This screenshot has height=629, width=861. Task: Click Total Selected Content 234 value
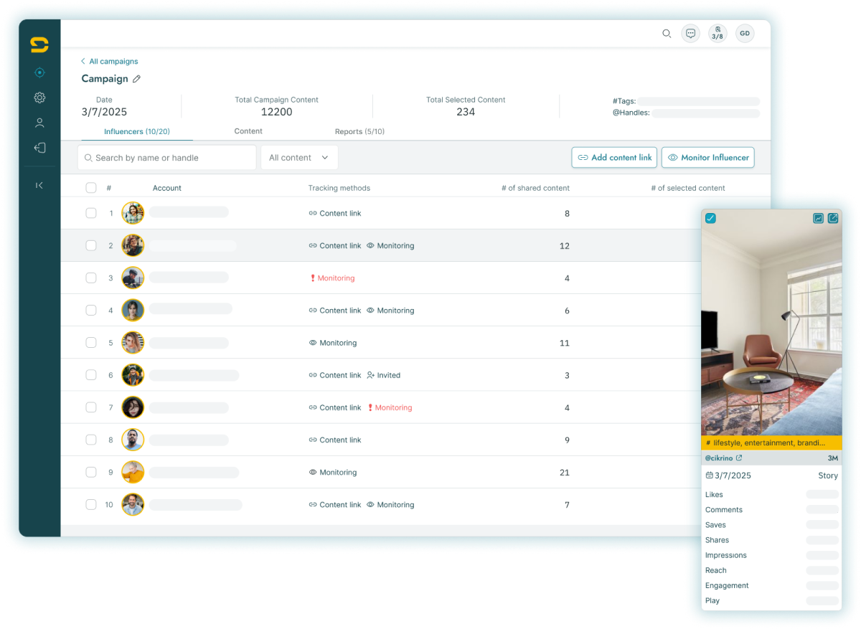(x=466, y=112)
